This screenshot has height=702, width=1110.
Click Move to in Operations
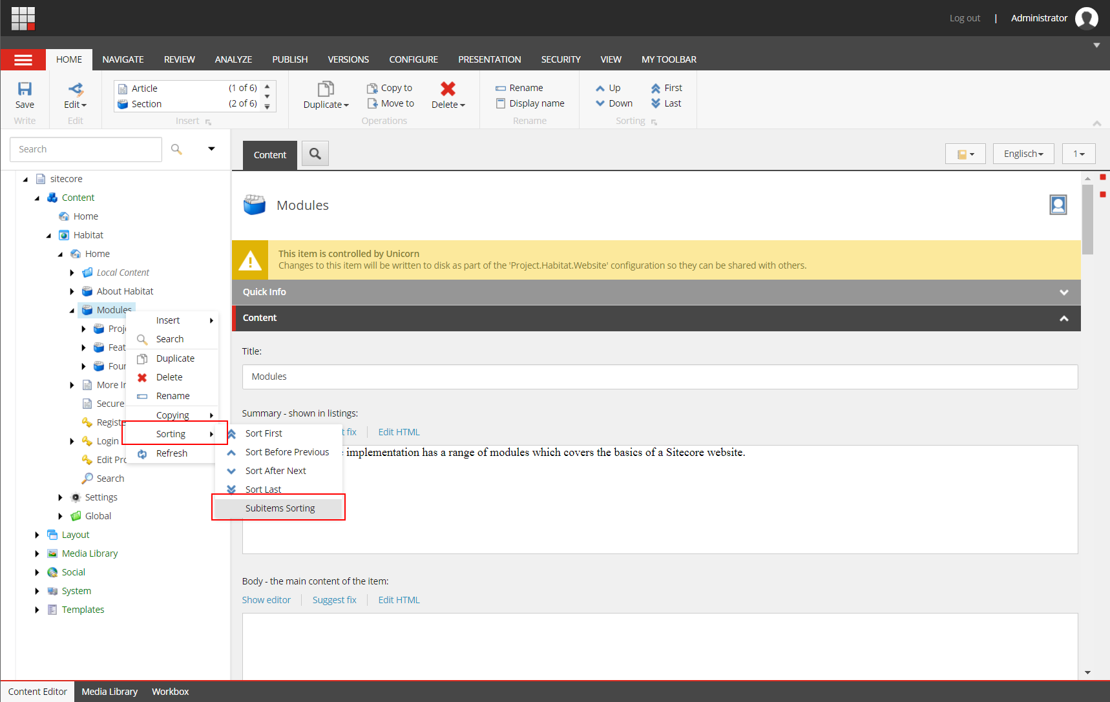click(390, 103)
